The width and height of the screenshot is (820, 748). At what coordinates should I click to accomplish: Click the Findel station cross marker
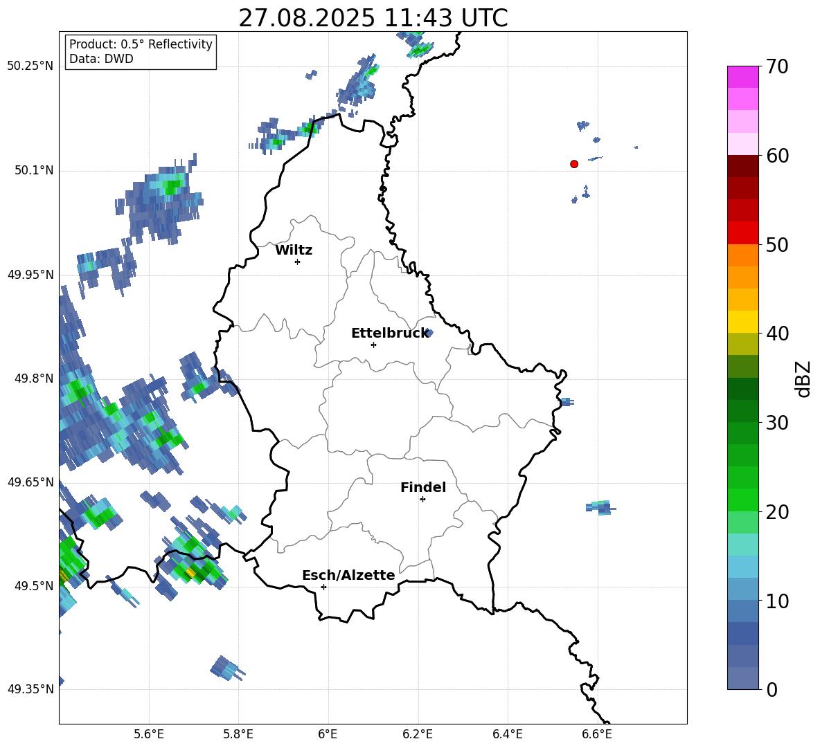[x=422, y=499]
